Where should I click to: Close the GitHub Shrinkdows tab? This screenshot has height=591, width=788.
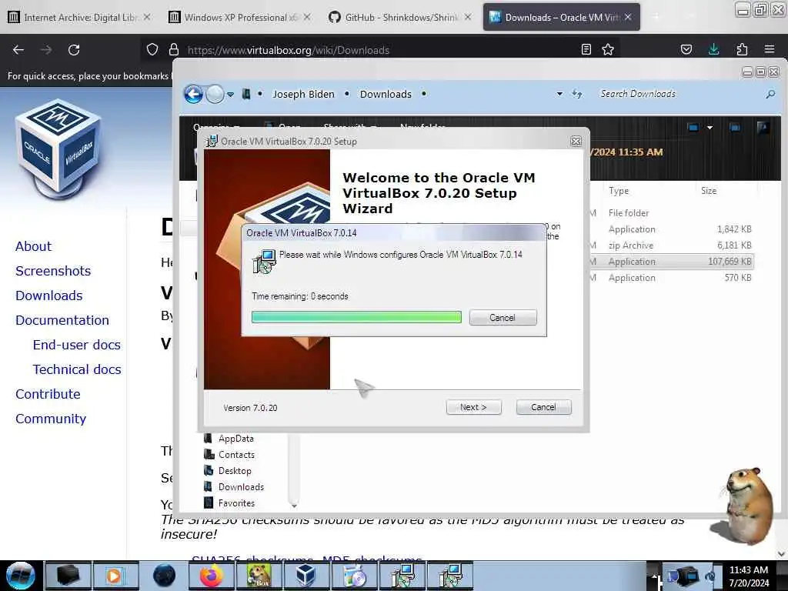point(468,17)
